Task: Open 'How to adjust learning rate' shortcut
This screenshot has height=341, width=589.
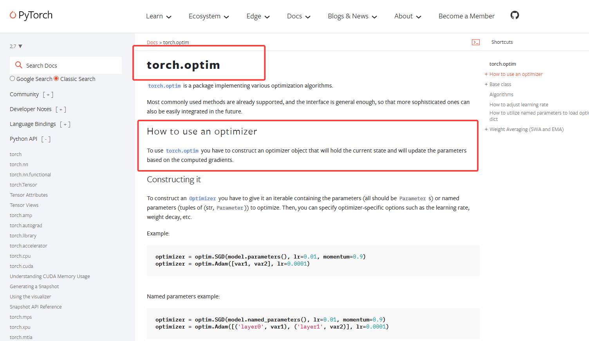Action: click(519, 105)
